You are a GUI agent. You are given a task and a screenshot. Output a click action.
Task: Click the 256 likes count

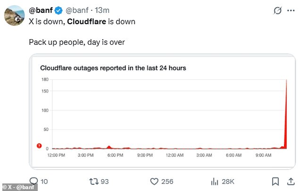167,181
